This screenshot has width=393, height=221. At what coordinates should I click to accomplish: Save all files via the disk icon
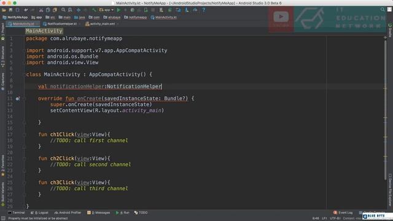tap(10, 10)
